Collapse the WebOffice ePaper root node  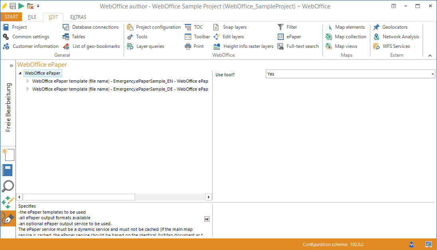click(19, 73)
